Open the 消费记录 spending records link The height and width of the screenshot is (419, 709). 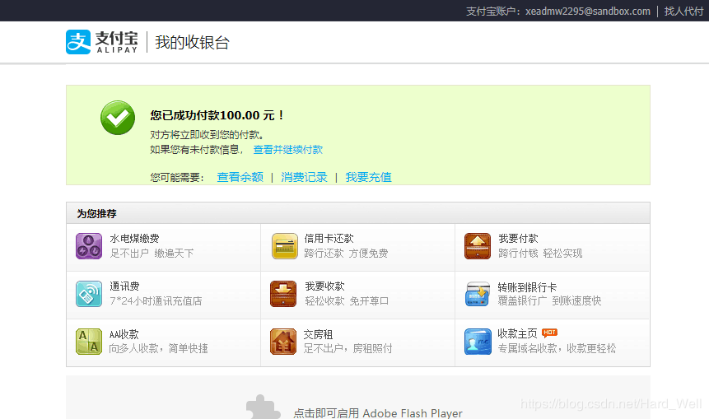[x=305, y=177]
